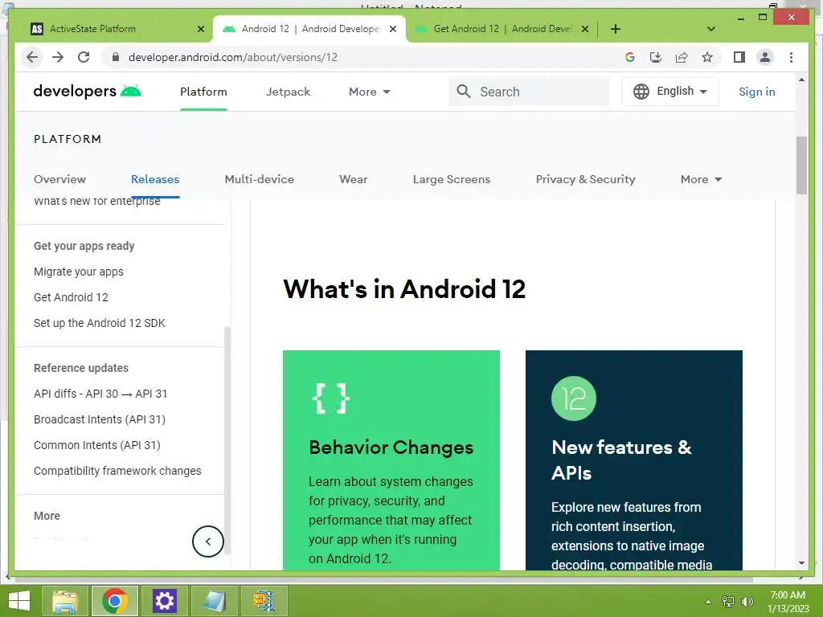This screenshot has height=617, width=823.
Task: Click the Android 12 circle logo
Action: tap(574, 398)
